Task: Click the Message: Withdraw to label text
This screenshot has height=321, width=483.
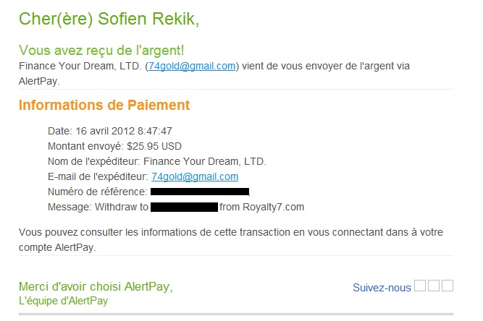Action: (98, 207)
